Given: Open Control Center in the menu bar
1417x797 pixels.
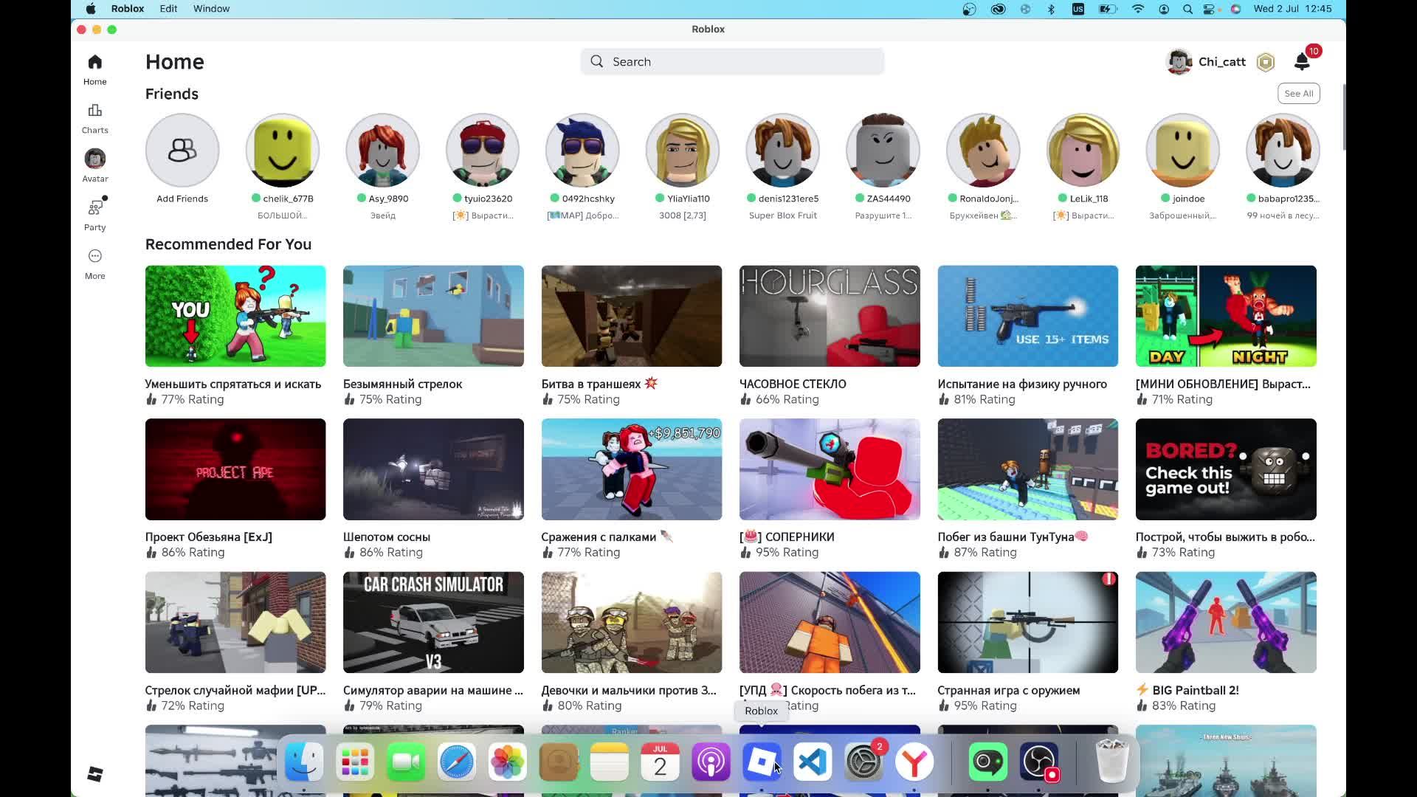Looking at the screenshot, I should click(x=1210, y=9).
